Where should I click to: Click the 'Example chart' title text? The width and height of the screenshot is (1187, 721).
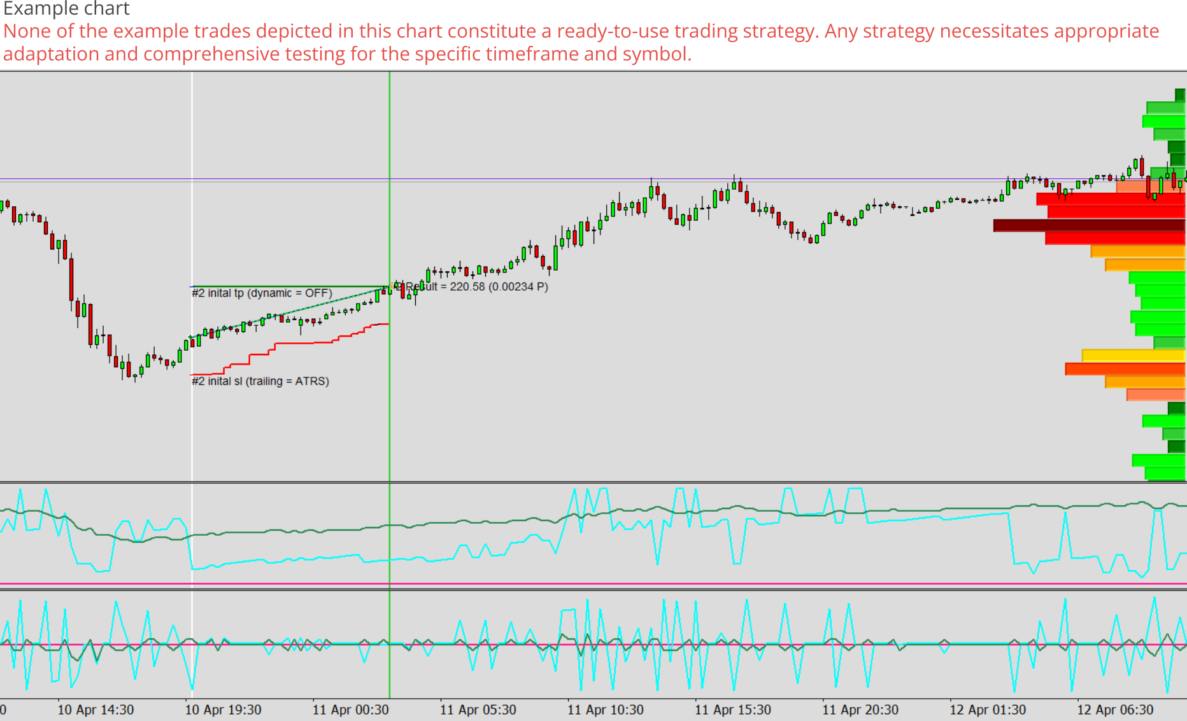[66, 9]
